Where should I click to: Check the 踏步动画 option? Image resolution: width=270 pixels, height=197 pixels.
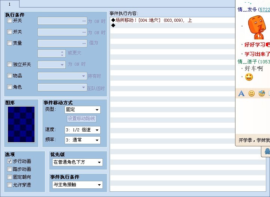click(x=9, y=169)
